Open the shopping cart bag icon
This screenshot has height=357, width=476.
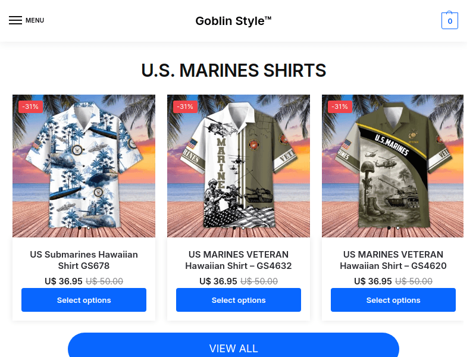(450, 20)
